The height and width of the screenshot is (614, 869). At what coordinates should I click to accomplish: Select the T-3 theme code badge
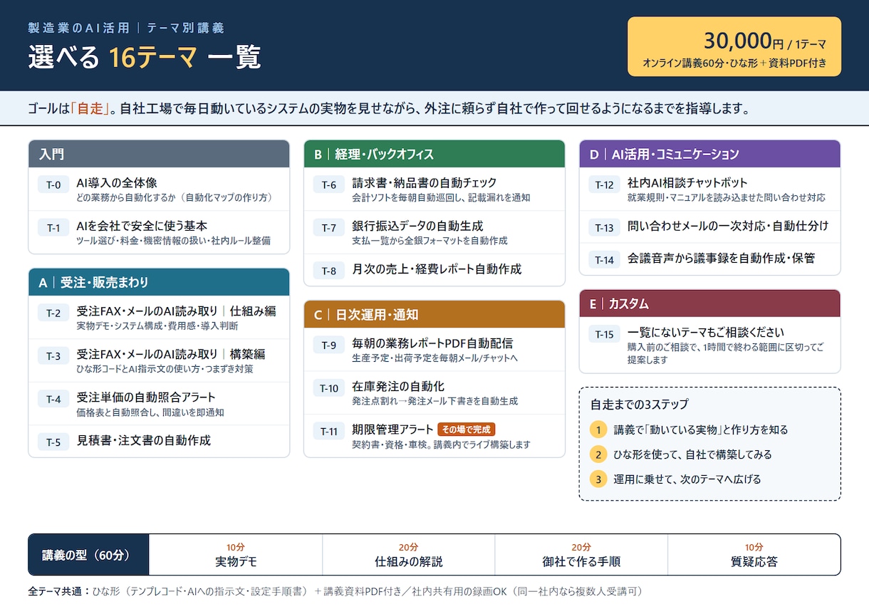tap(53, 356)
